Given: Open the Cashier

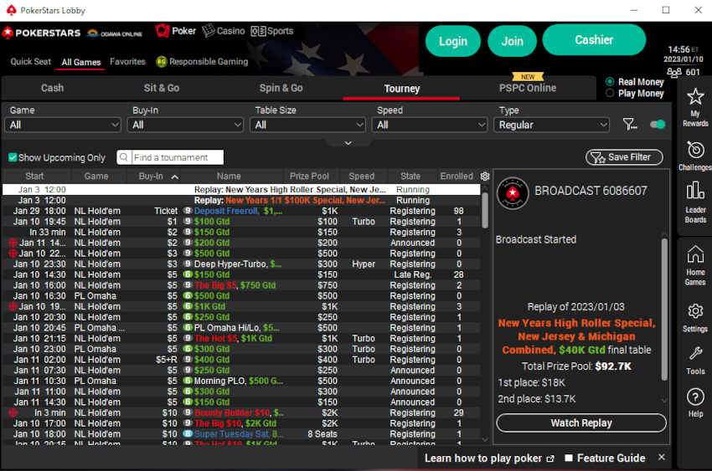Looking at the screenshot, I should (594, 40).
